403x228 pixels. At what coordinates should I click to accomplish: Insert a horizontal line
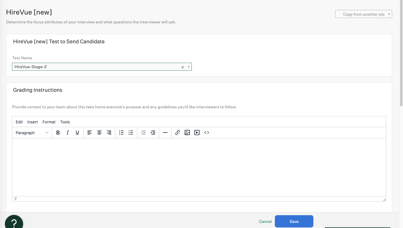pyautogui.click(x=165, y=133)
